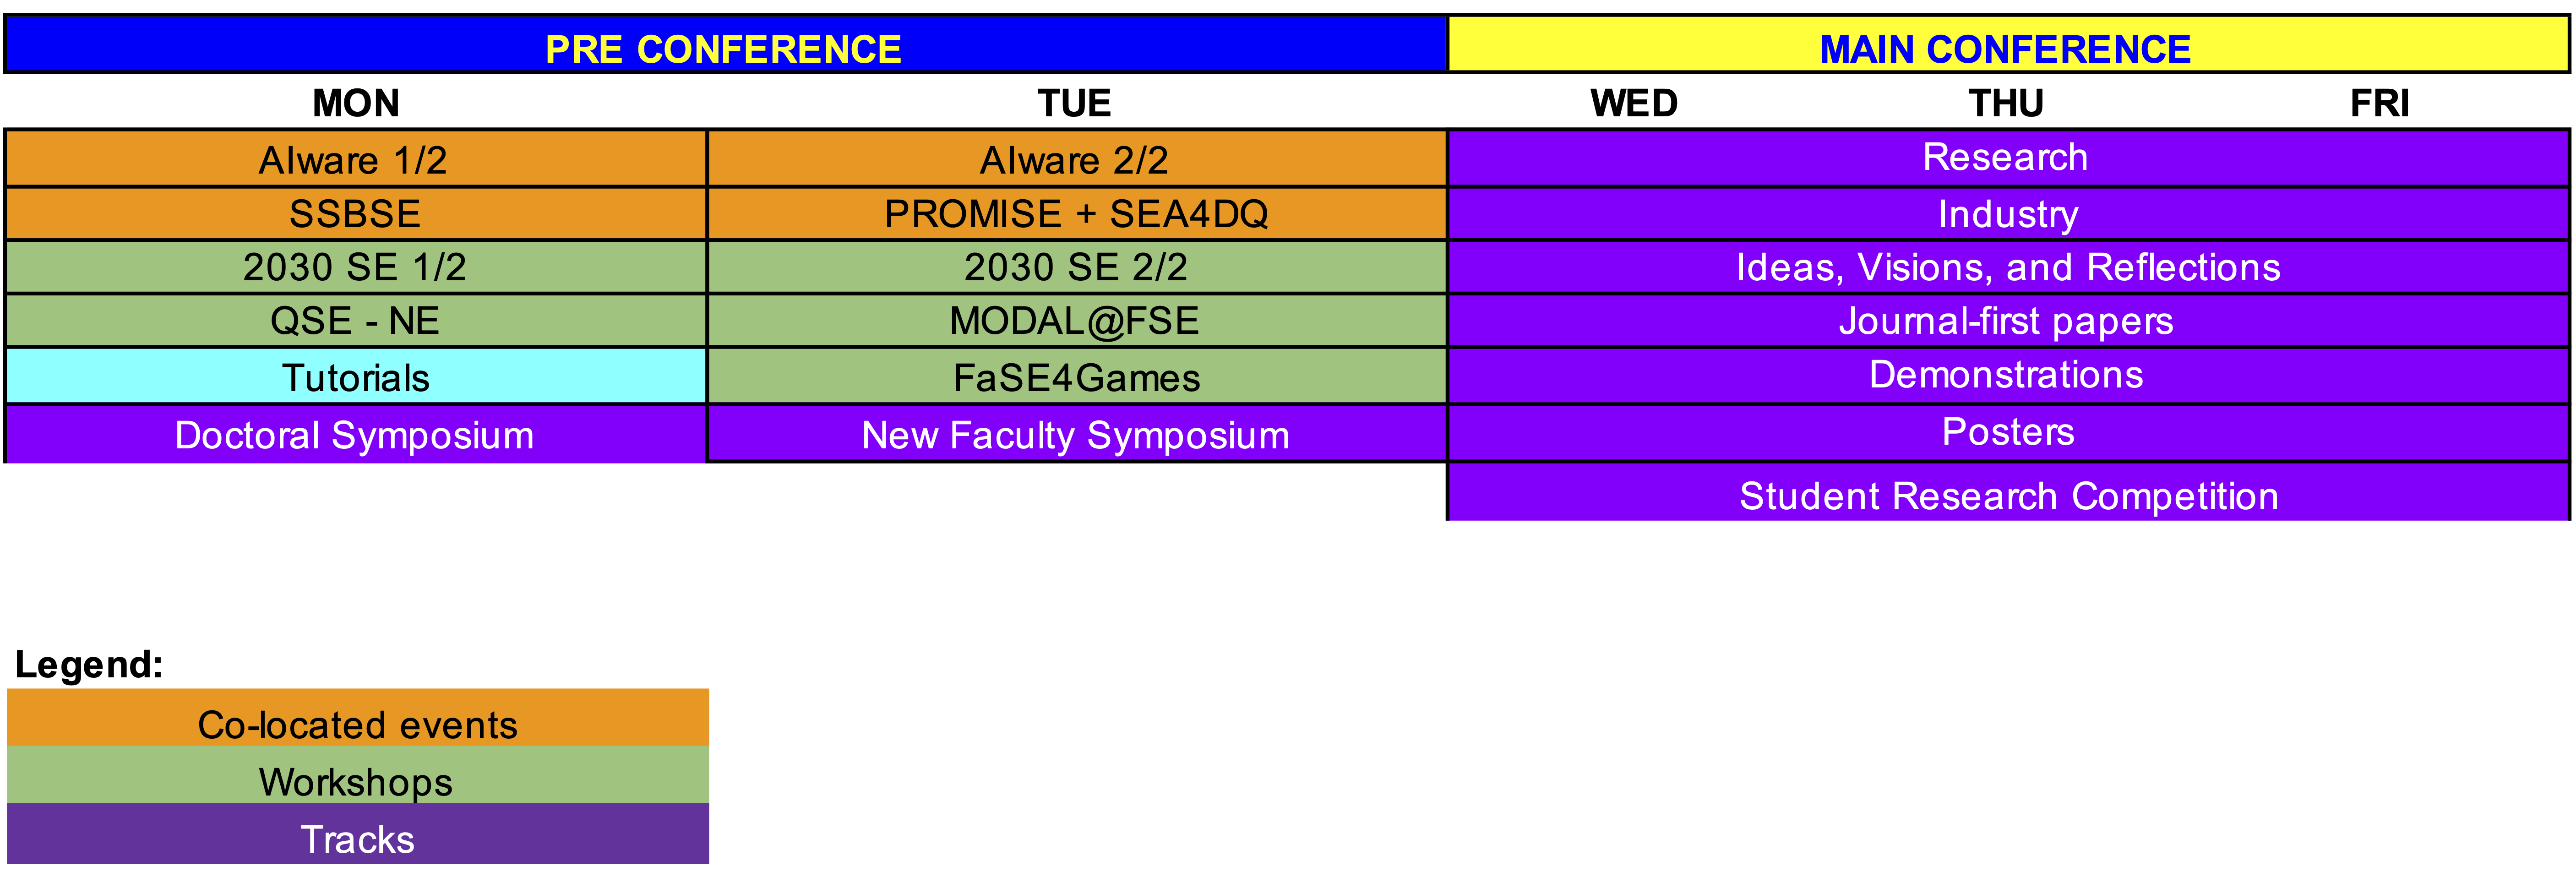
Task: Click the MAIN CONFERENCE header banner
Action: pyautogui.click(x=2008, y=45)
